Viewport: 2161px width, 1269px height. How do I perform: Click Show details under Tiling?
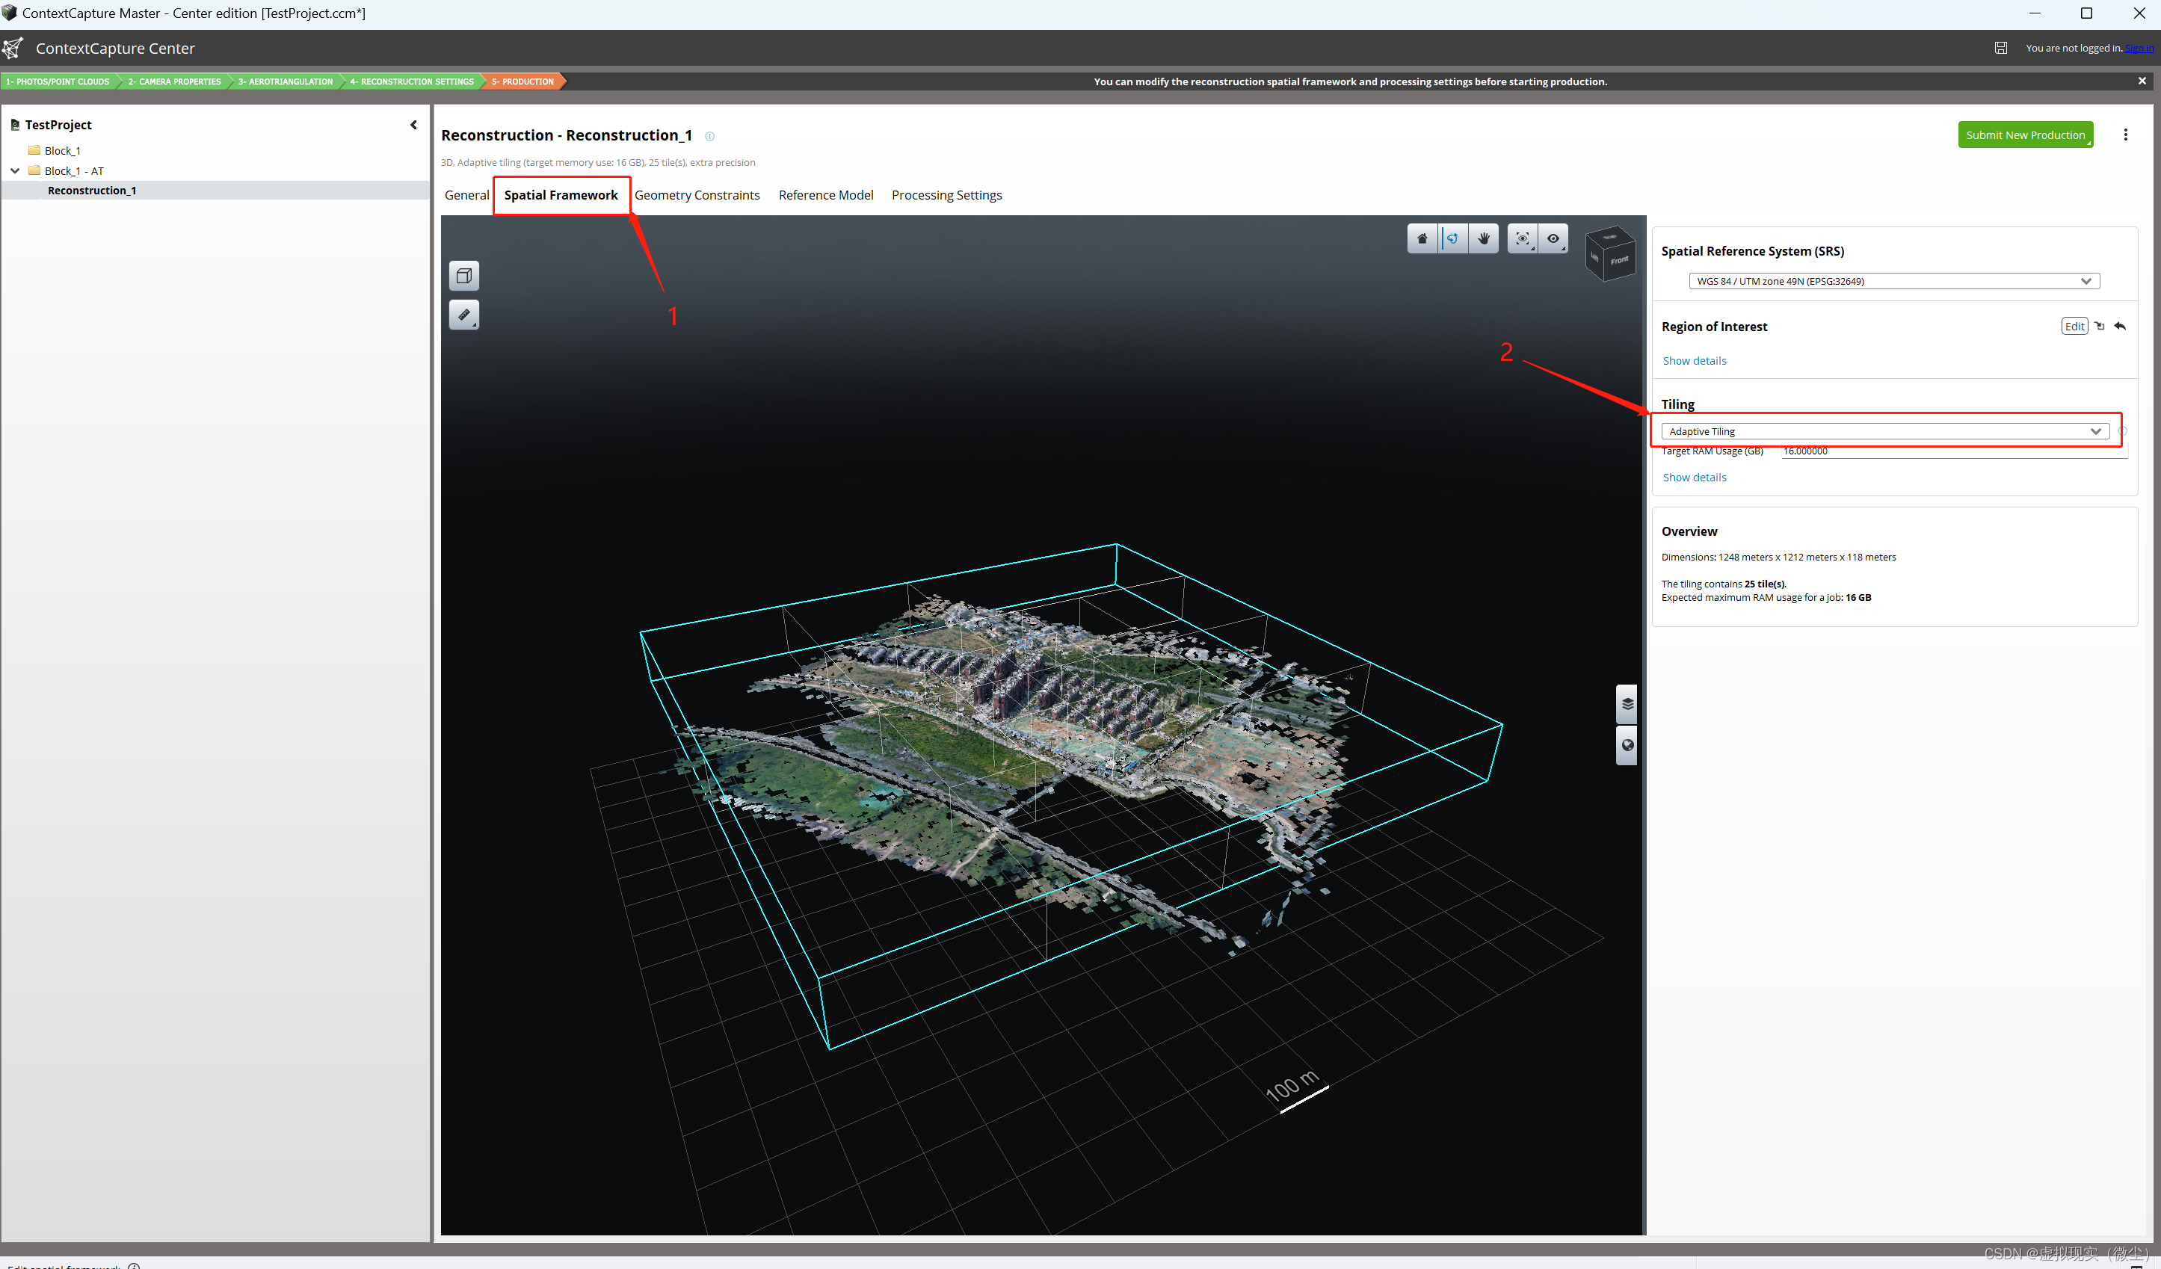[1694, 478]
